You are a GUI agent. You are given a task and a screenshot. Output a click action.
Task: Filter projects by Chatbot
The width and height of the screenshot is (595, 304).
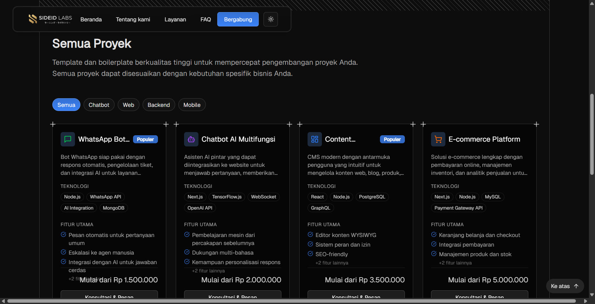pyautogui.click(x=99, y=105)
